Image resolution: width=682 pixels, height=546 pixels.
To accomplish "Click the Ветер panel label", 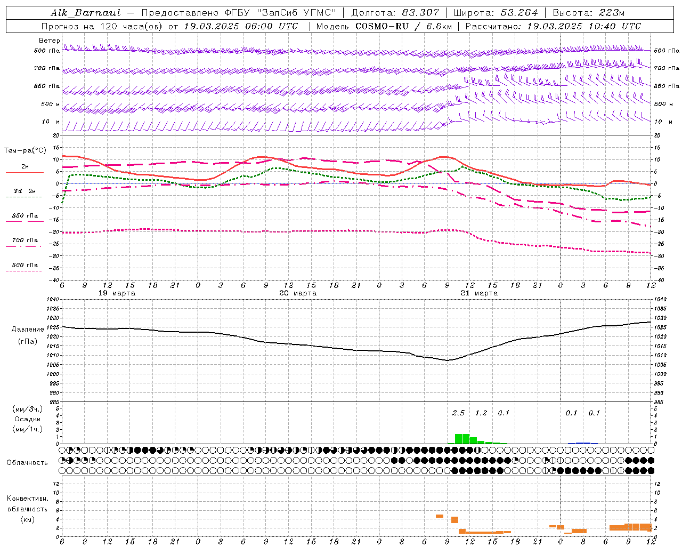I will (x=50, y=41).
